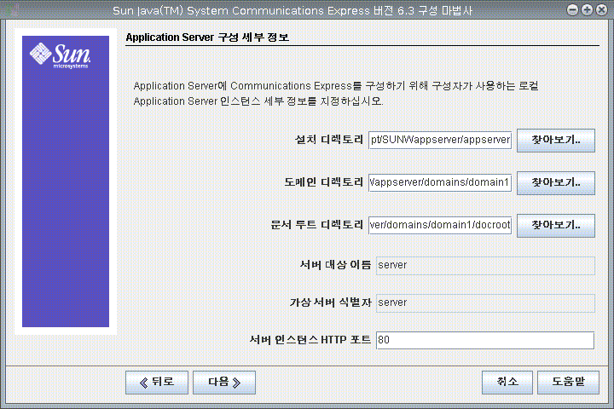Click the Application Server 구성 세부 정보 heading
Screen dimensions: 614x409
coord(207,37)
